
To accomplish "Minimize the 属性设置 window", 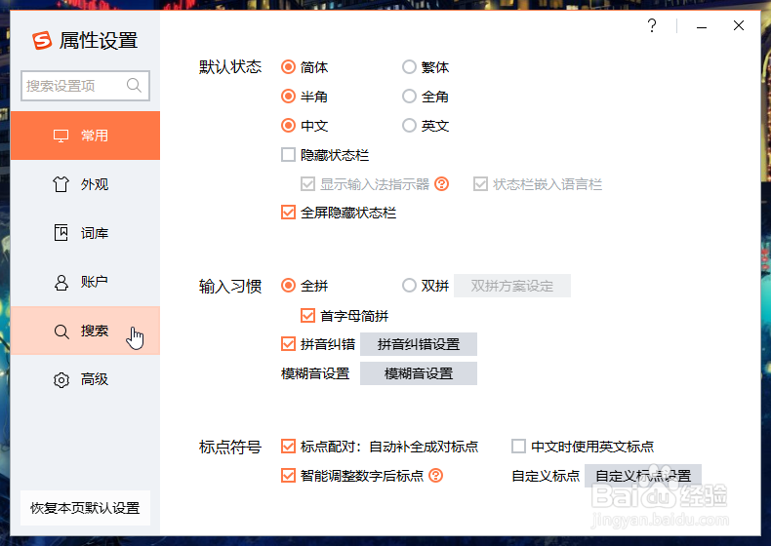I will (x=702, y=27).
